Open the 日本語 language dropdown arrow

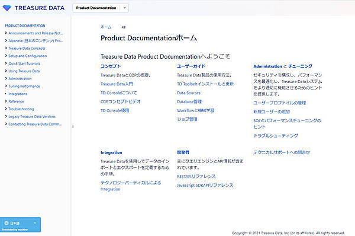(35, 223)
